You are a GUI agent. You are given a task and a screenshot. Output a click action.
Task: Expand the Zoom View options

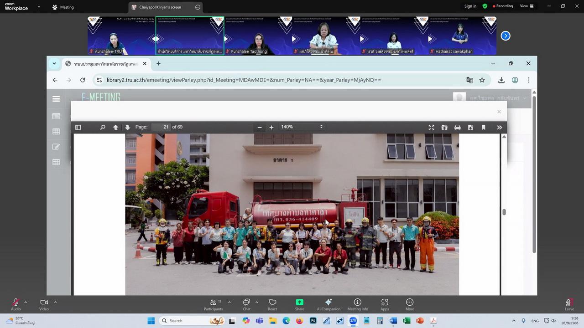(x=527, y=6)
